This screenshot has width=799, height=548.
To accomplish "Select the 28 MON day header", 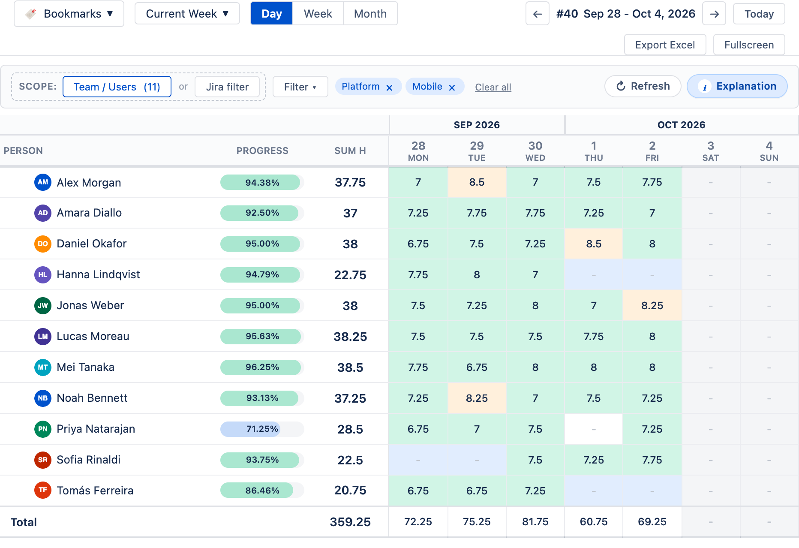I will click(418, 151).
